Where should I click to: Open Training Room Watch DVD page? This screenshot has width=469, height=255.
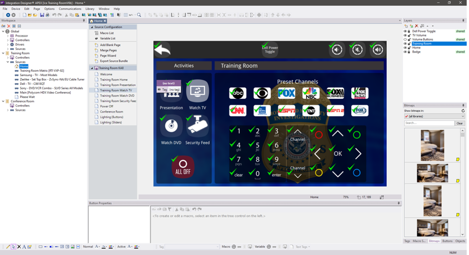point(117,96)
